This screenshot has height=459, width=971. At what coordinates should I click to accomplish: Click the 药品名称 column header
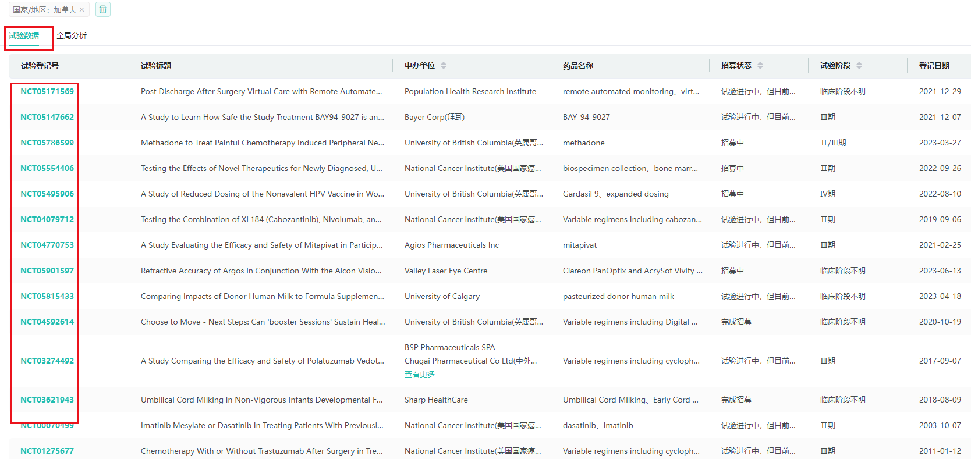577,66
